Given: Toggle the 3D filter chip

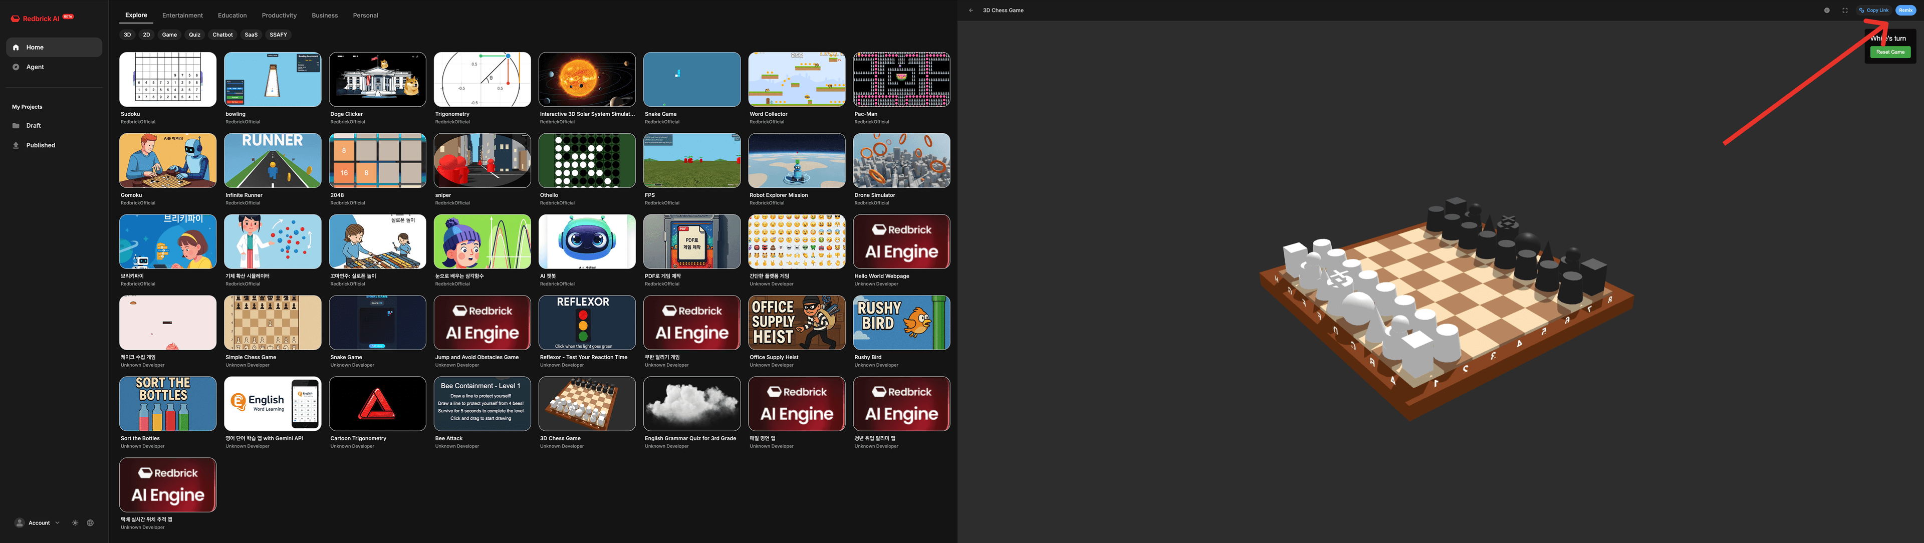Looking at the screenshot, I should (x=127, y=35).
